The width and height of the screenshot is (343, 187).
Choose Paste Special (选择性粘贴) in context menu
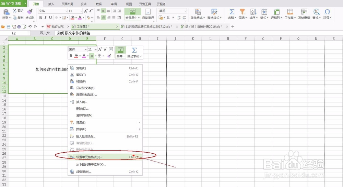[105, 95]
